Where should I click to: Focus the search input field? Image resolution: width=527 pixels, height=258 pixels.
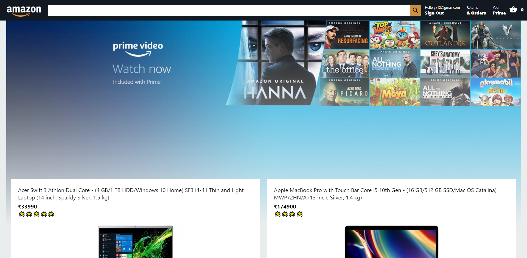click(x=229, y=10)
